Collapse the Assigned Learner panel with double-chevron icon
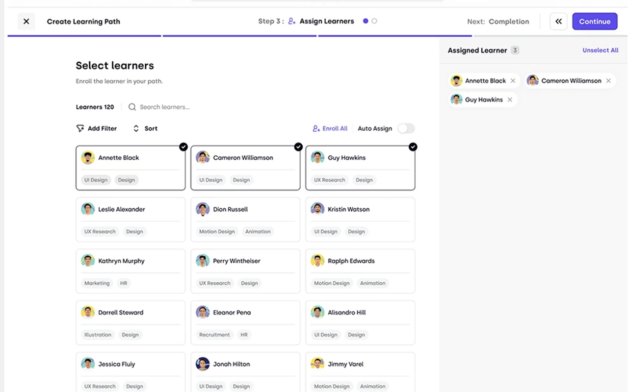This screenshot has width=628, height=392. [558, 21]
